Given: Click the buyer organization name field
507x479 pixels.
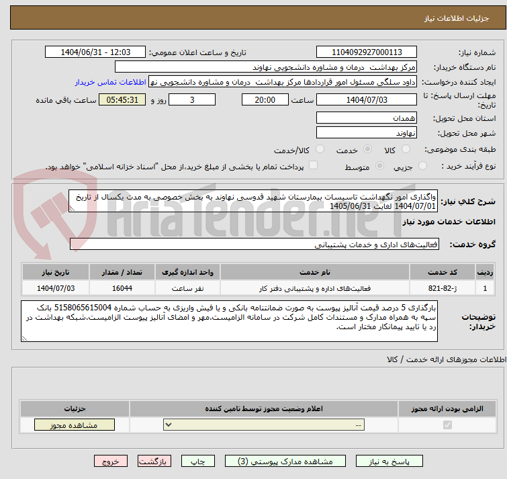Looking at the screenshot, I should click(266, 67).
